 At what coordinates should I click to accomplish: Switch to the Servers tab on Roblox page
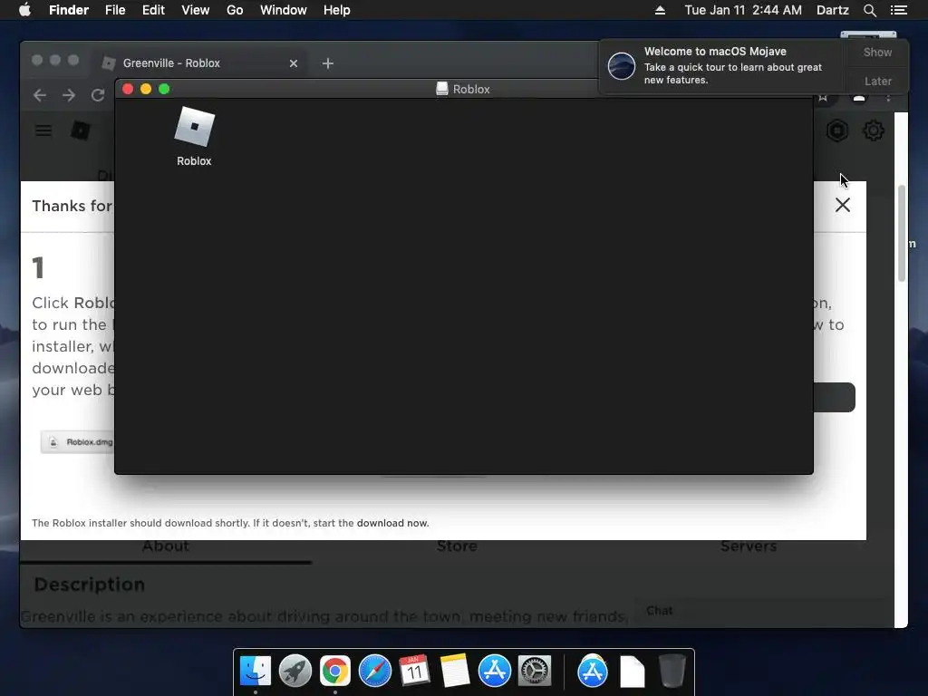749,546
